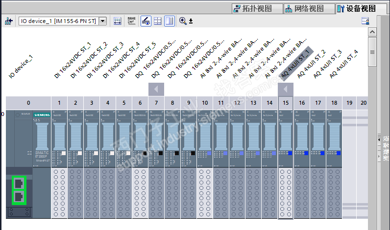This screenshot has height=230, width=390.
Task: Switch to the 网络视图 tab
Action: click(309, 9)
